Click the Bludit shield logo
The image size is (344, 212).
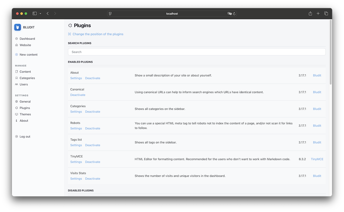[x=17, y=27]
